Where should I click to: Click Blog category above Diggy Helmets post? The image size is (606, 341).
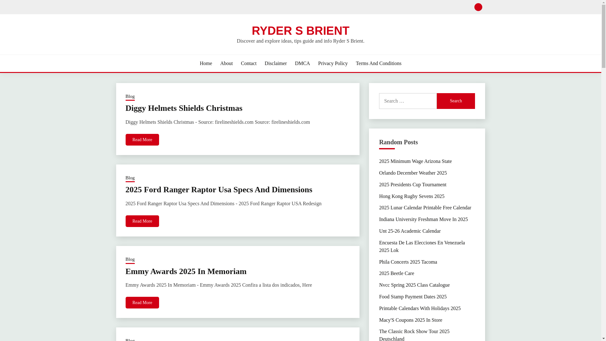tap(130, 97)
